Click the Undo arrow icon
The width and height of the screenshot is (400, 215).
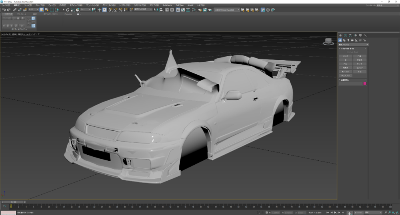click(x=4, y=10)
